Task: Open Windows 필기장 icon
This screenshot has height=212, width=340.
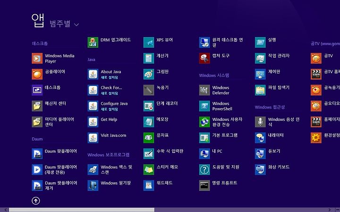Action: pos(93,186)
